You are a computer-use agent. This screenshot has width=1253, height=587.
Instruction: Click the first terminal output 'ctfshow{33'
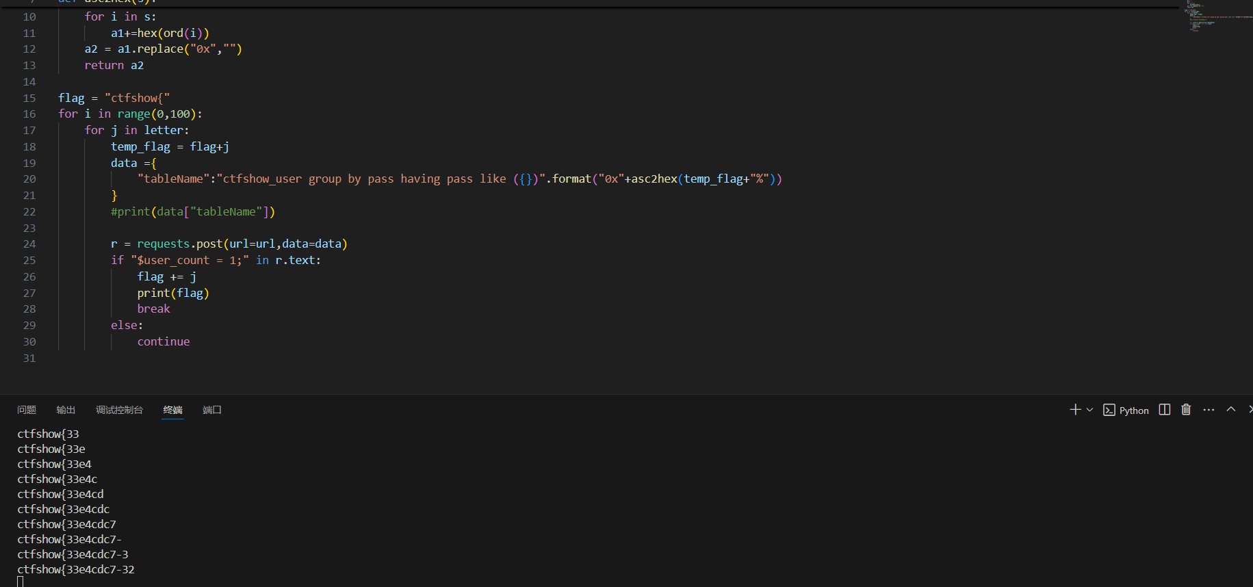pos(48,434)
